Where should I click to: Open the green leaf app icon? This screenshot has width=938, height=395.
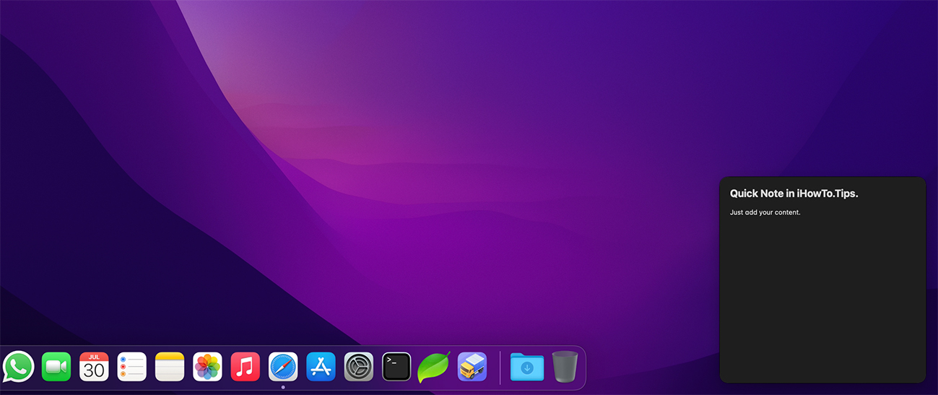[x=433, y=367]
